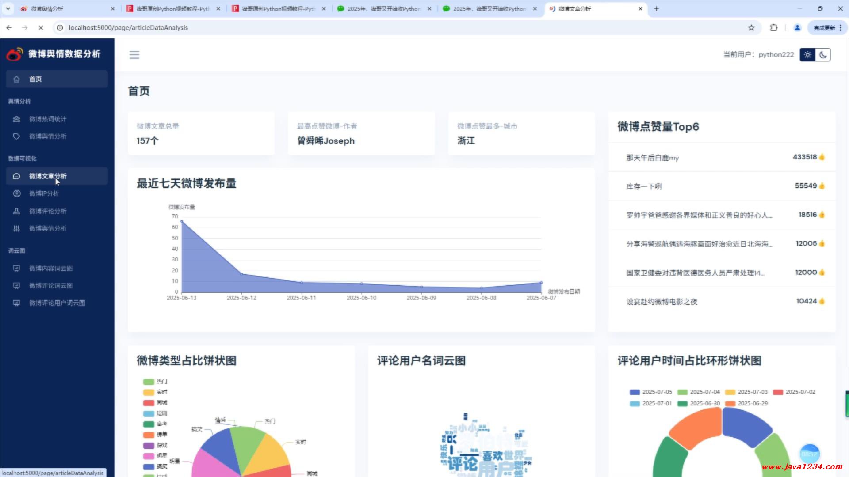Image resolution: width=849 pixels, height=477 pixels.
Task: Open 微博热词统计 sidebar item
Action: 47,119
